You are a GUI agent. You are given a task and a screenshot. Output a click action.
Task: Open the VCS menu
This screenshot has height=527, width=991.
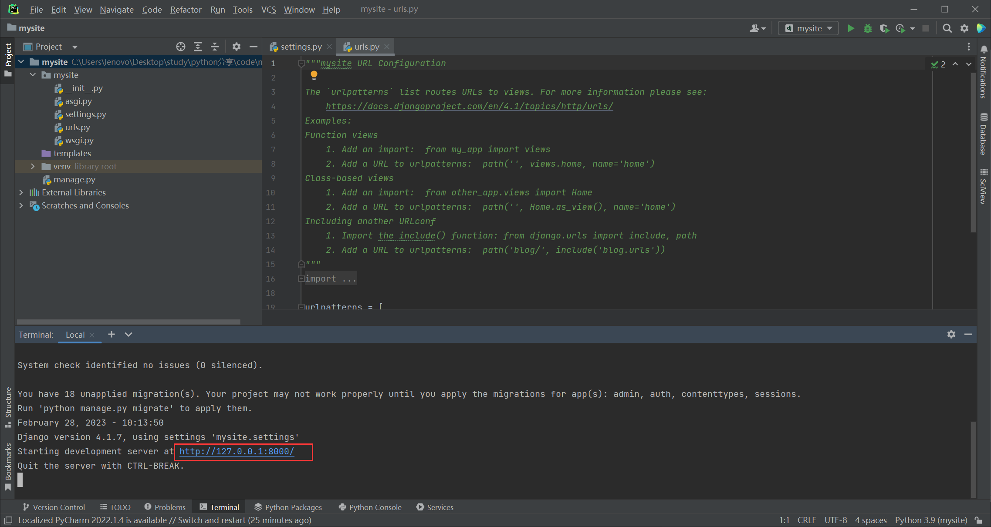click(x=268, y=10)
